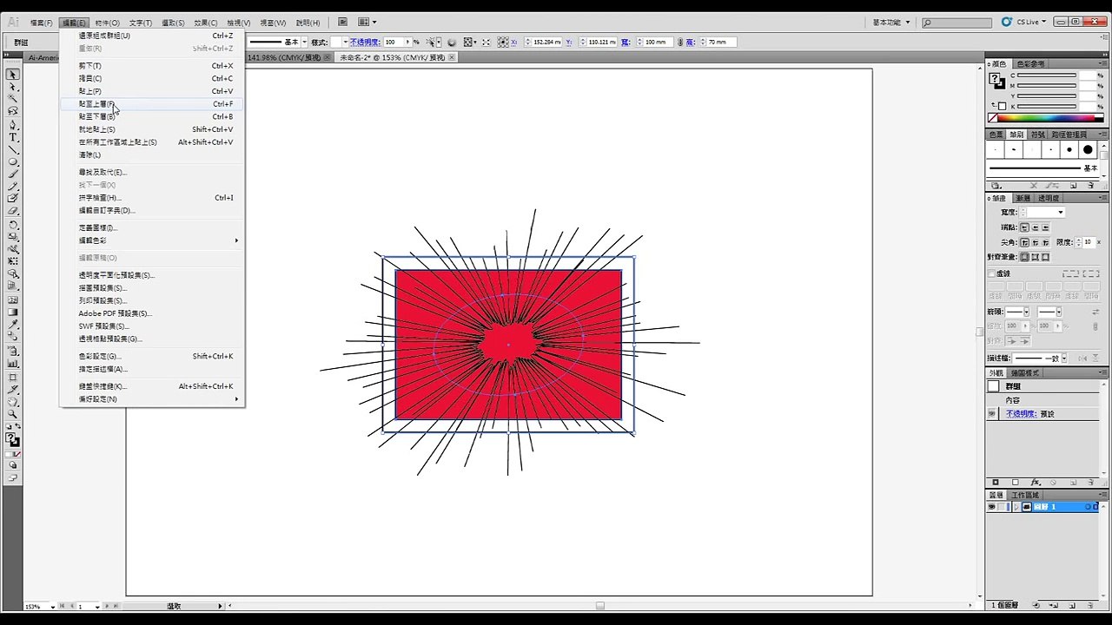Open Bridge from the menu bar icon
The width and height of the screenshot is (1112, 625).
click(342, 22)
